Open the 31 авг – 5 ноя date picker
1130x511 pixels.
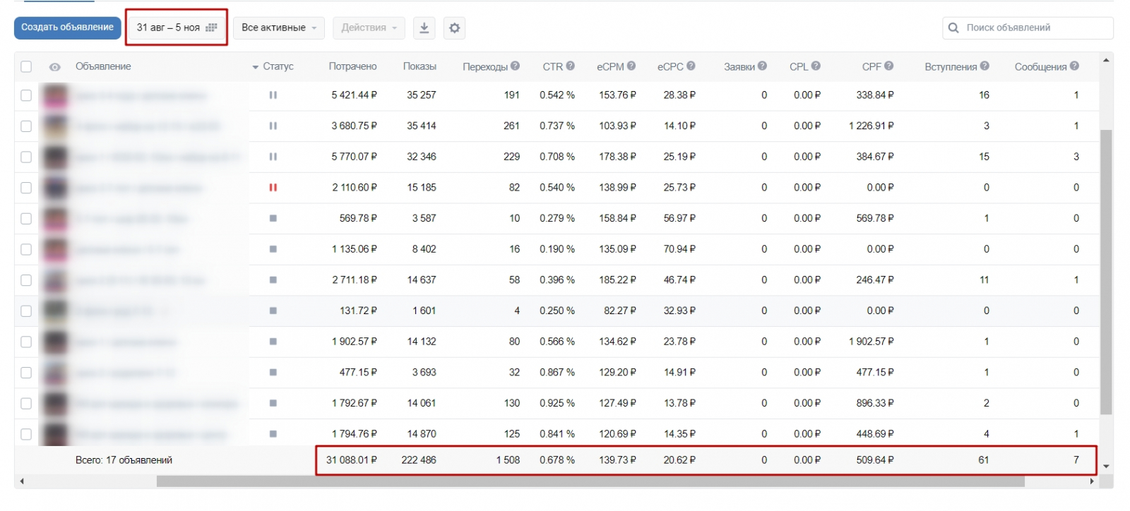177,28
